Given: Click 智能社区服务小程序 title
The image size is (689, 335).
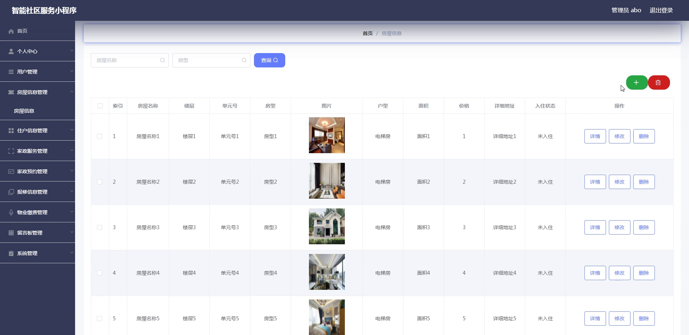Looking at the screenshot, I should (44, 10).
